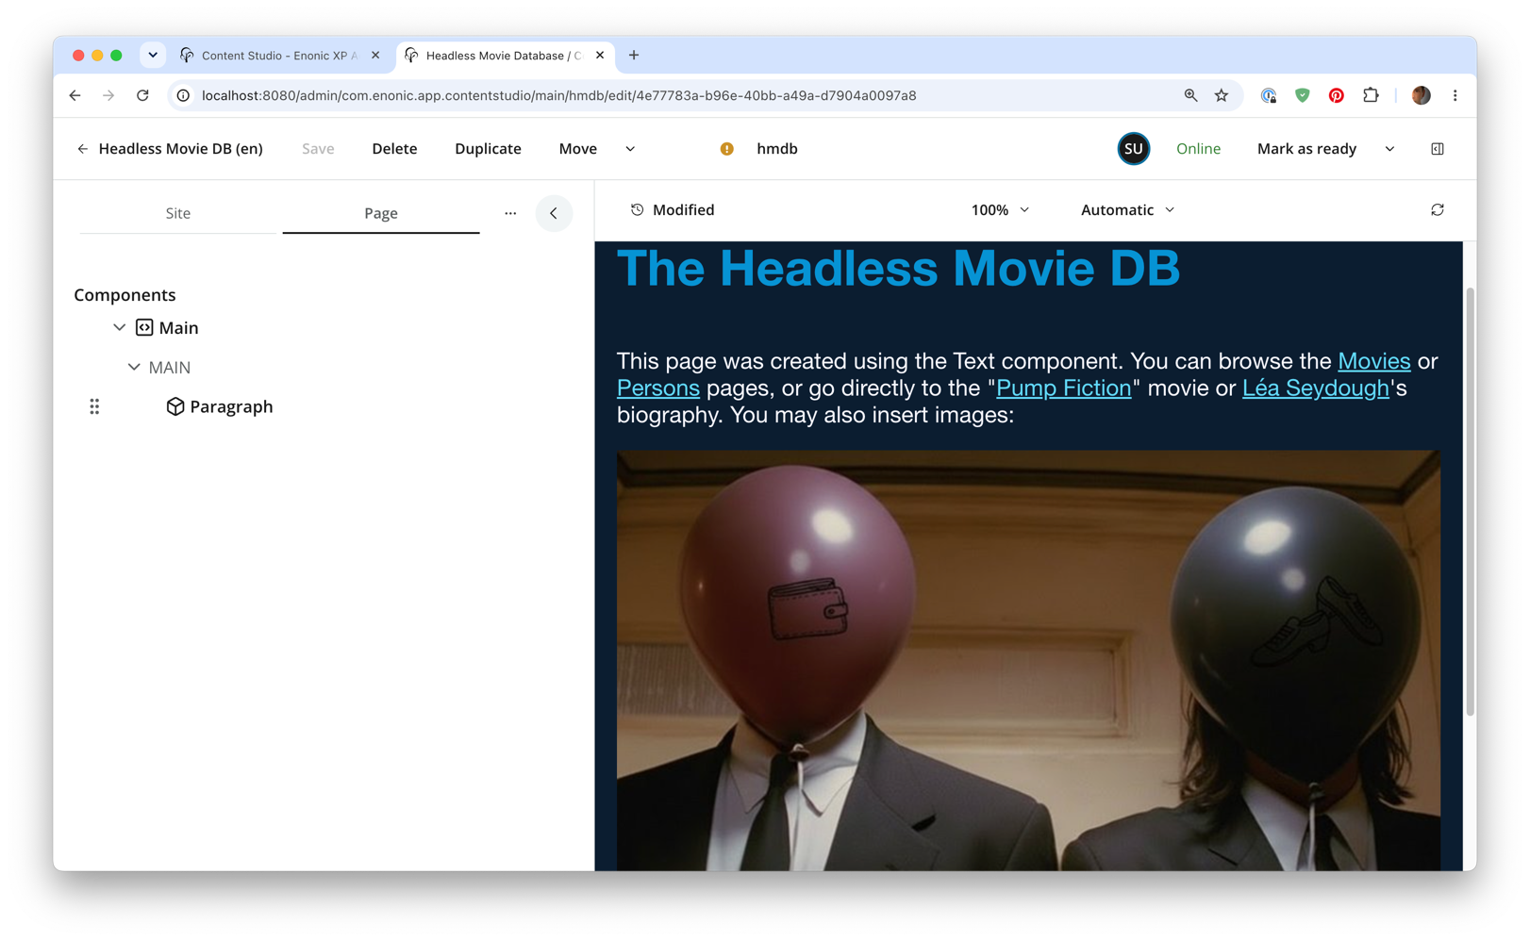This screenshot has width=1530, height=941.
Task: Click the orange warning status icon by hmdb
Action: click(x=726, y=149)
